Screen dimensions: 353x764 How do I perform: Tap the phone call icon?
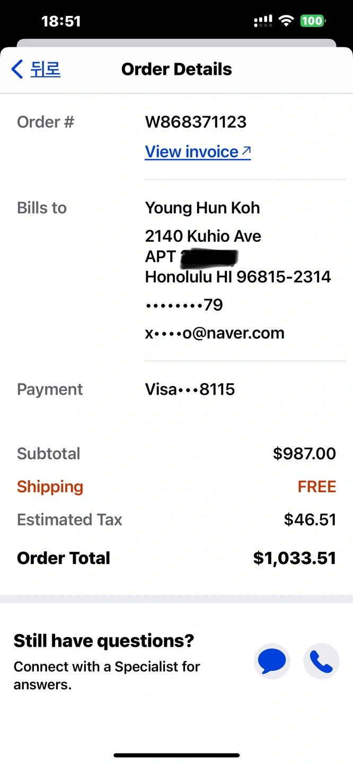[x=321, y=661]
